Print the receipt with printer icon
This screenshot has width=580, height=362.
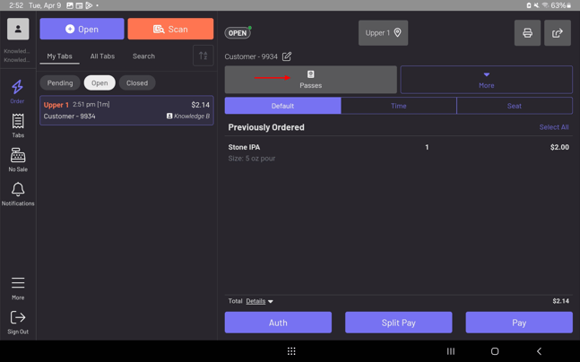click(527, 33)
